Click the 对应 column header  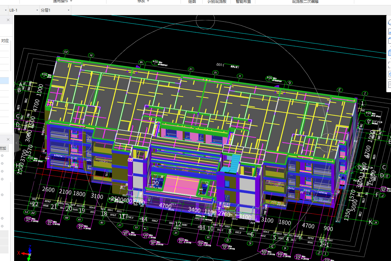[5, 40]
